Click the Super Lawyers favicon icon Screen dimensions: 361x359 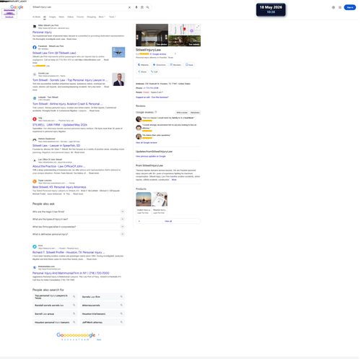click(x=35, y=182)
